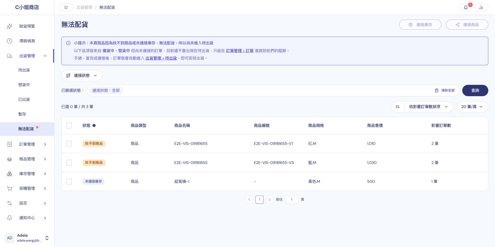Select page 1 in pagination
The image size is (495, 247).
(259, 200)
